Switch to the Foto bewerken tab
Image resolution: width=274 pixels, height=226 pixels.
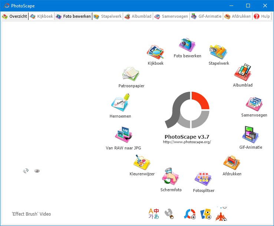tap(73, 16)
